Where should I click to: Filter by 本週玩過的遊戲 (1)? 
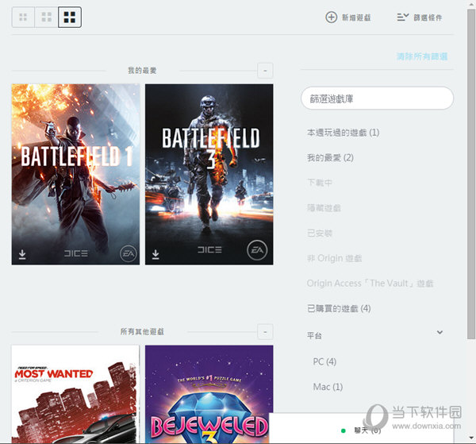[343, 133]
